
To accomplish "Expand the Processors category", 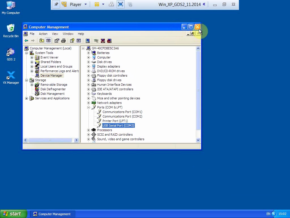I will tap(88, 130).
